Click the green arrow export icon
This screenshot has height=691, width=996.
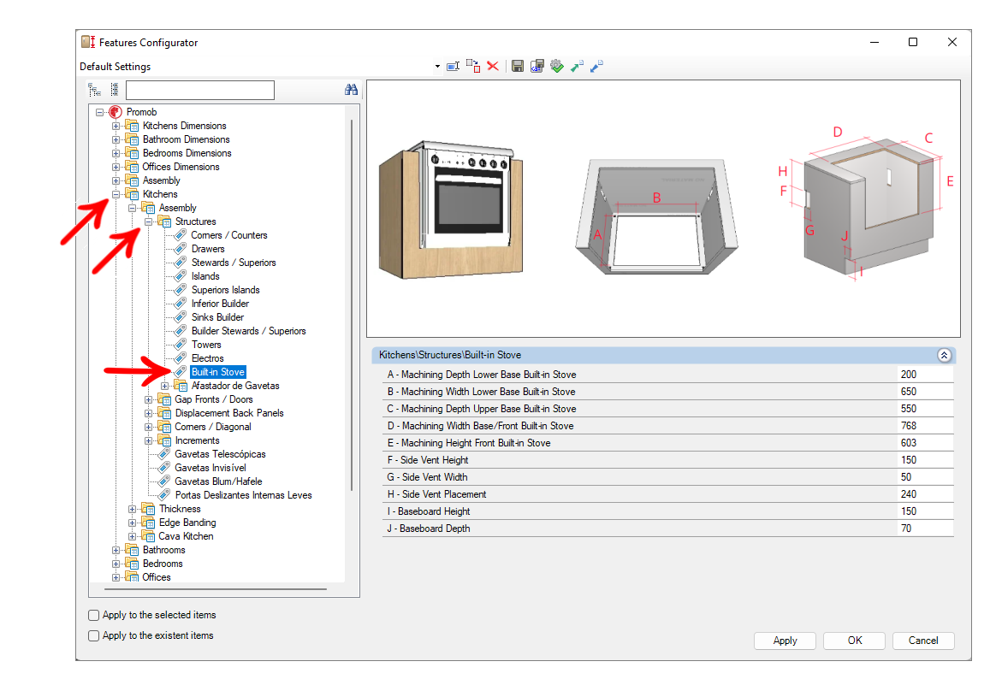click(x=577, y=66)
